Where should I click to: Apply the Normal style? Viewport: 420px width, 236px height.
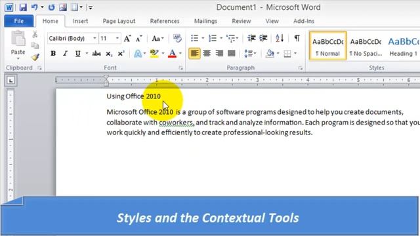tap(328, 46)
